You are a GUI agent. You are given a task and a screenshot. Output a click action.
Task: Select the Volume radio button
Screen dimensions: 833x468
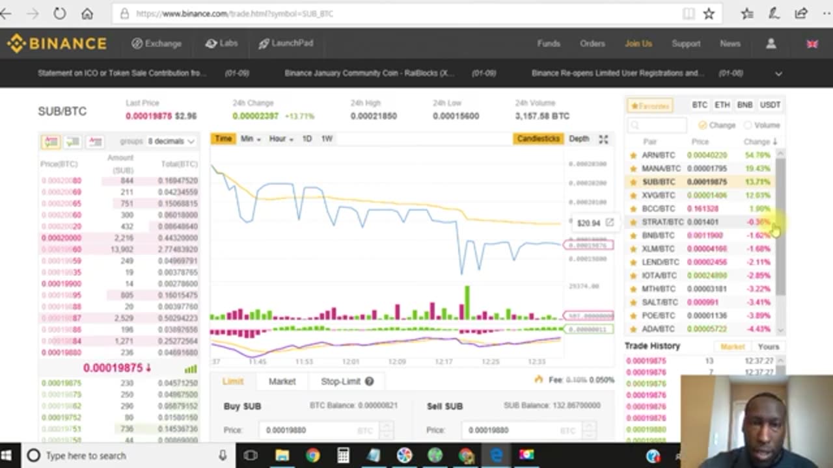747,125
